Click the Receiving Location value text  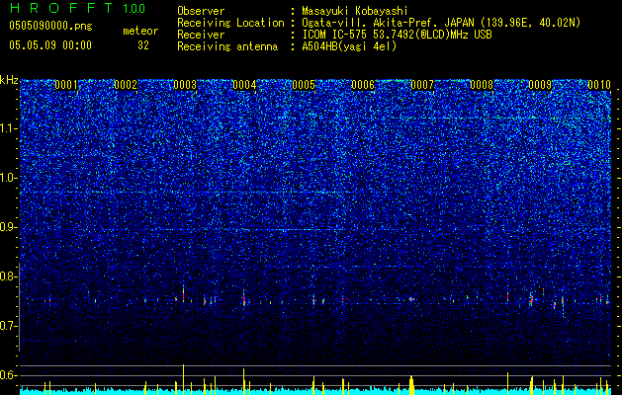[x=441, y=23]
